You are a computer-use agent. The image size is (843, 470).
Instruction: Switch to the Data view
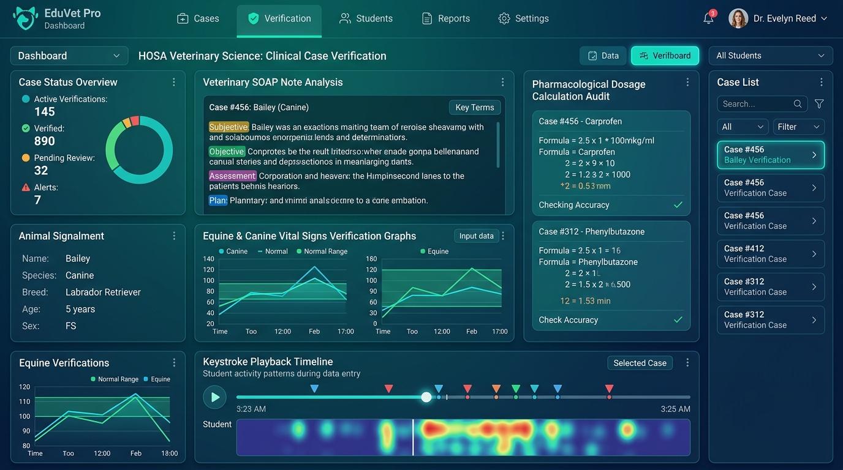pos(603,56)
